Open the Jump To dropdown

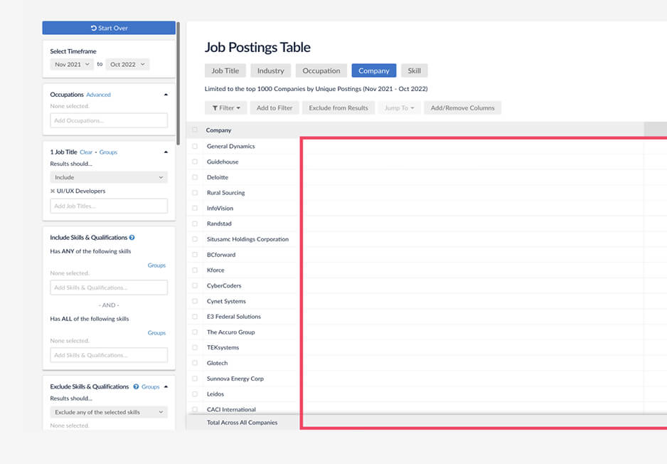click(x=400, y=108)
